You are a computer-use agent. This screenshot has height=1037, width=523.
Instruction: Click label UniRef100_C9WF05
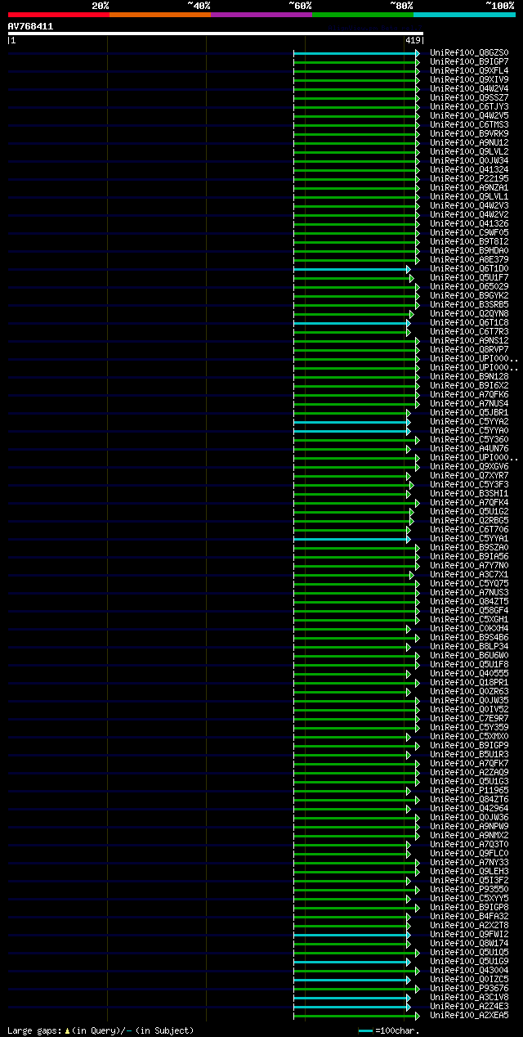click(x=469, y=232)
